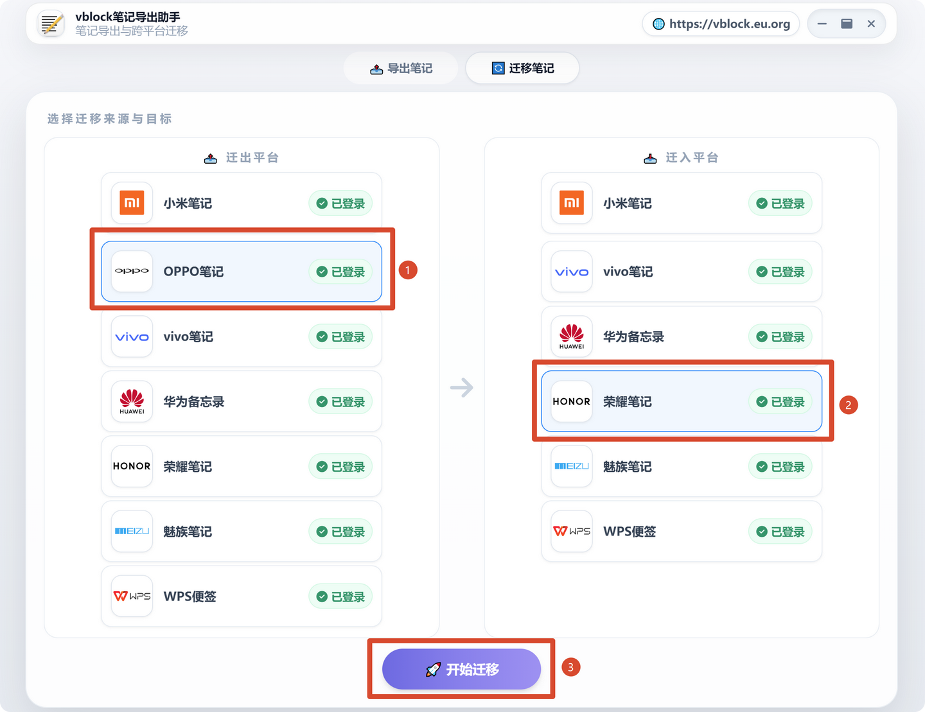This screenshot has height=712, width=925.
Task: Click 已登录 badge of target vivo笔记
Action: pos(780,272)
